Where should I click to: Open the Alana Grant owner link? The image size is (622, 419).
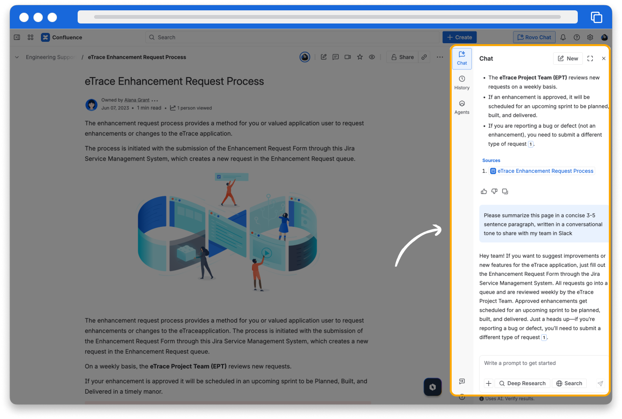point(137,100)
